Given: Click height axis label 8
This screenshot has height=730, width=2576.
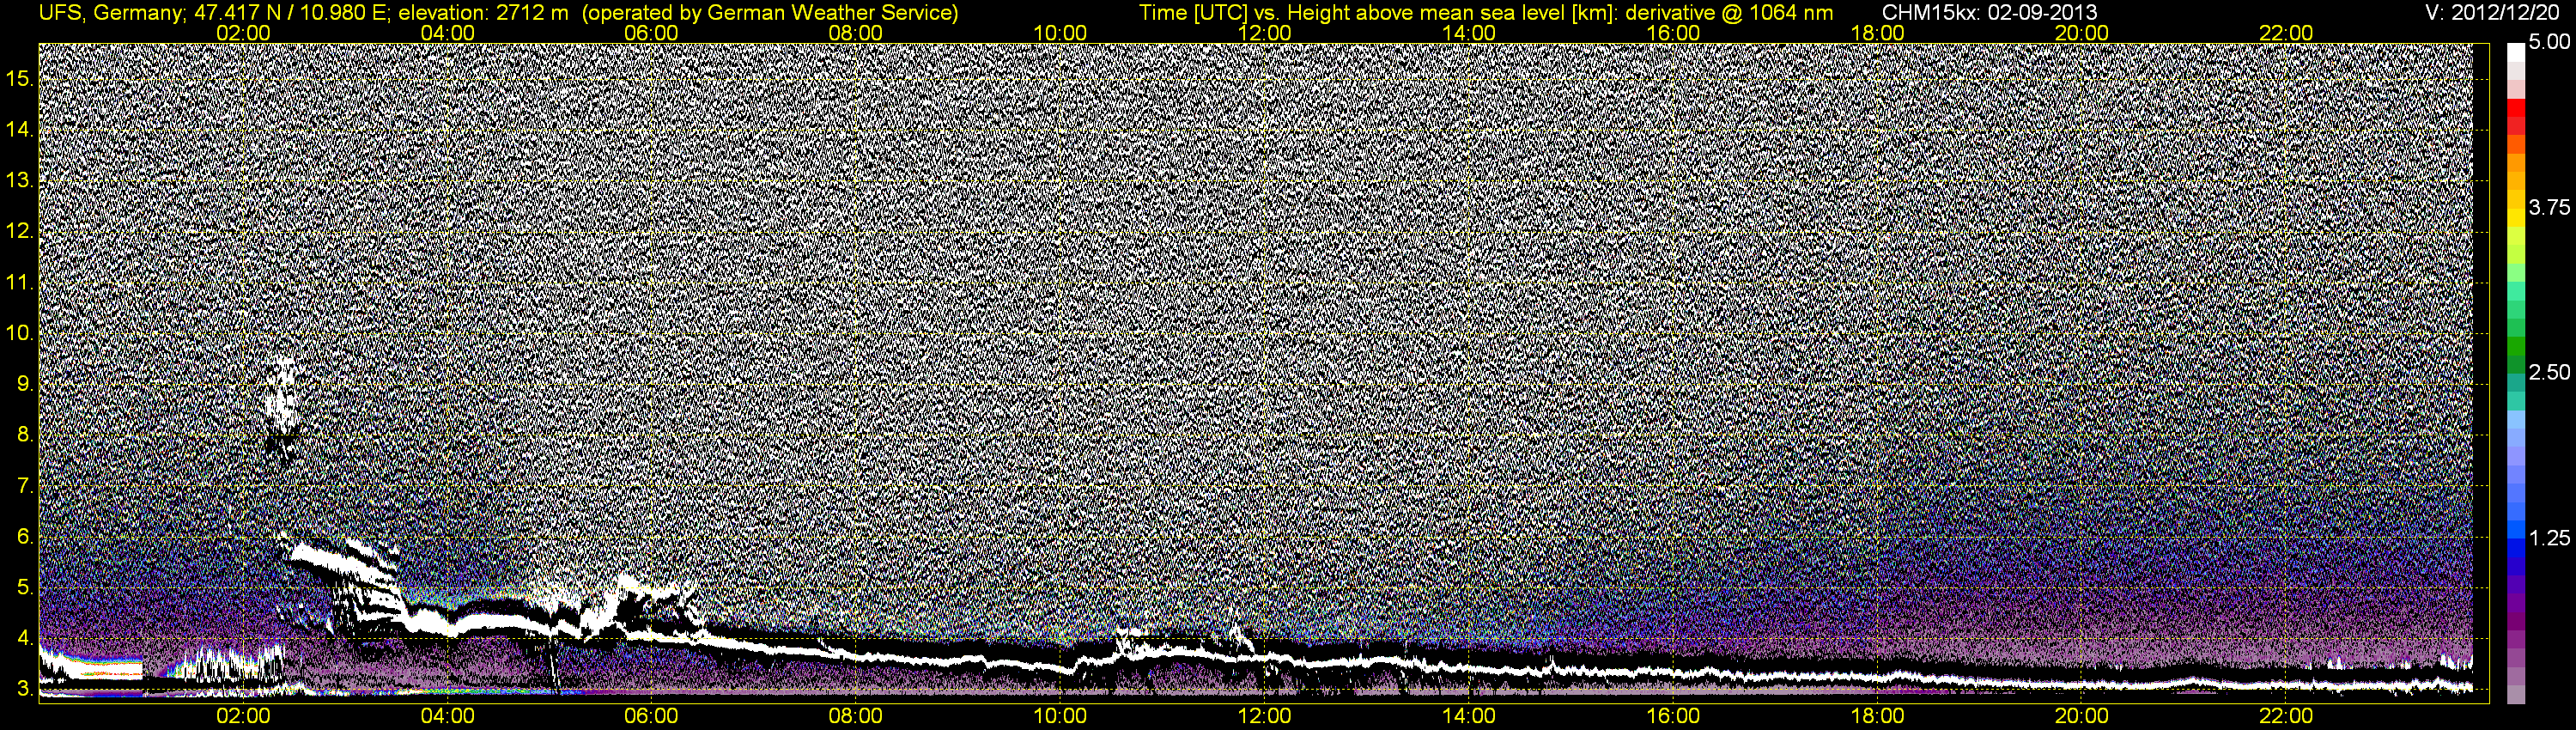Looking at the screenshot, I should (x=25, y=435).
